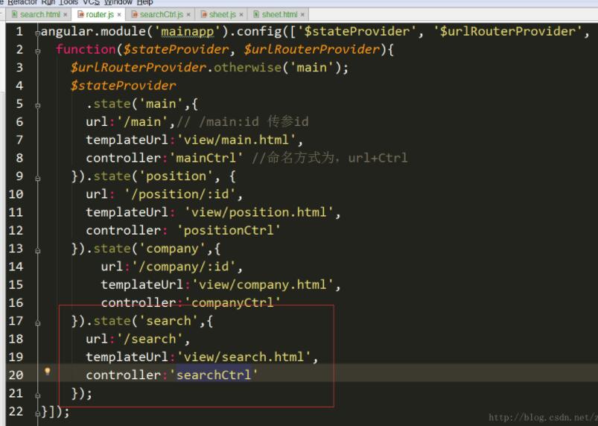
Task: Collapse the 'main' state fold on line 5
Action: coord(37,106)
